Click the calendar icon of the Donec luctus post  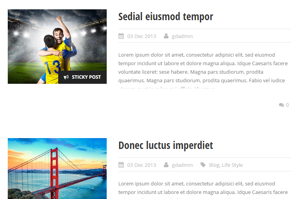click(x=121, y=165)
